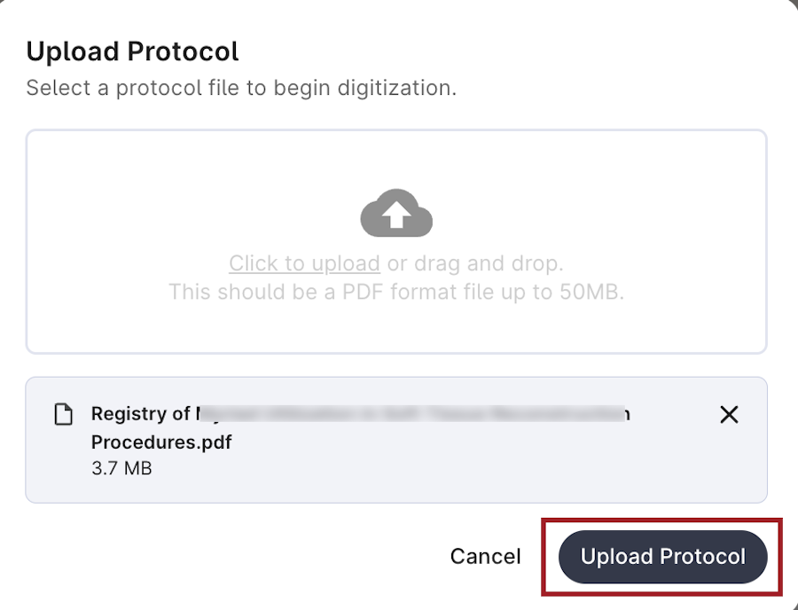Click the document file icon
Viewport: 798px width, 610px height.
64,414
